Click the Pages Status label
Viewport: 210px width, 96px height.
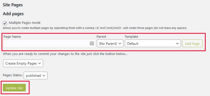click(x=12, y=75)
